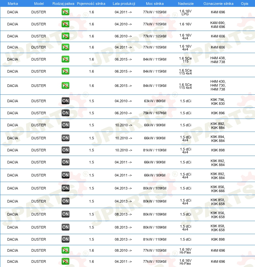255x267 pixels.
Task: Click the Opis column header
Action: point(245,4)
